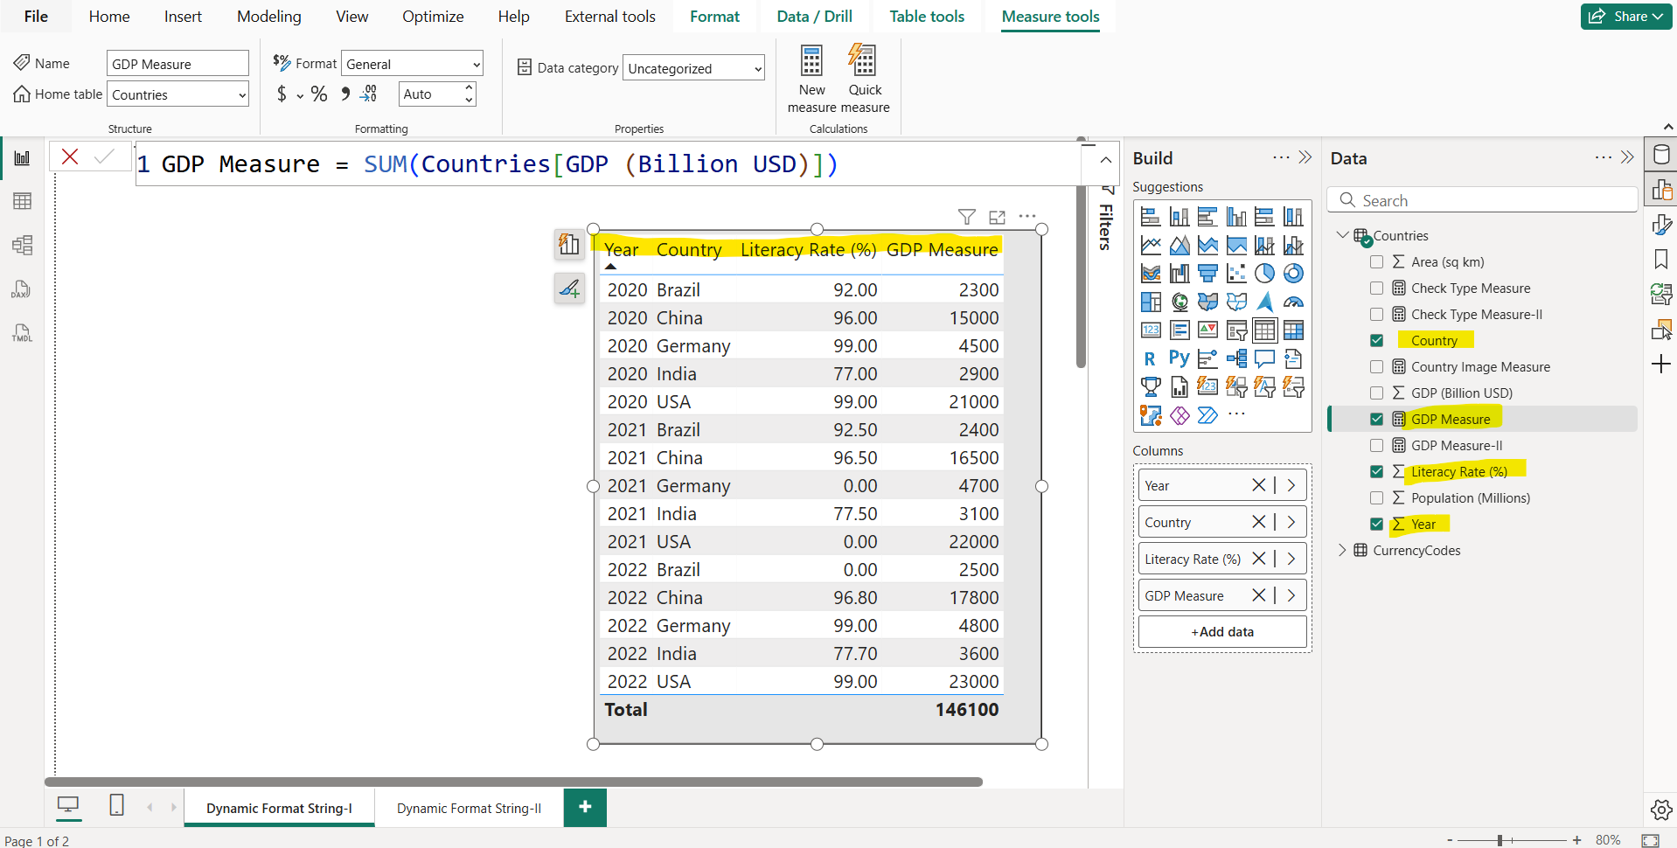Enable the Population (Millions) field

1377,497
